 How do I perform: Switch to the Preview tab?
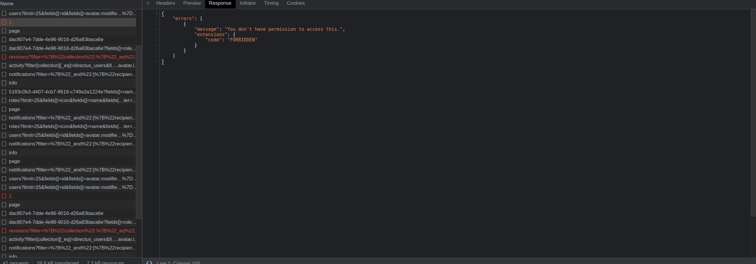pyautogui.click(x=192, y=3)
